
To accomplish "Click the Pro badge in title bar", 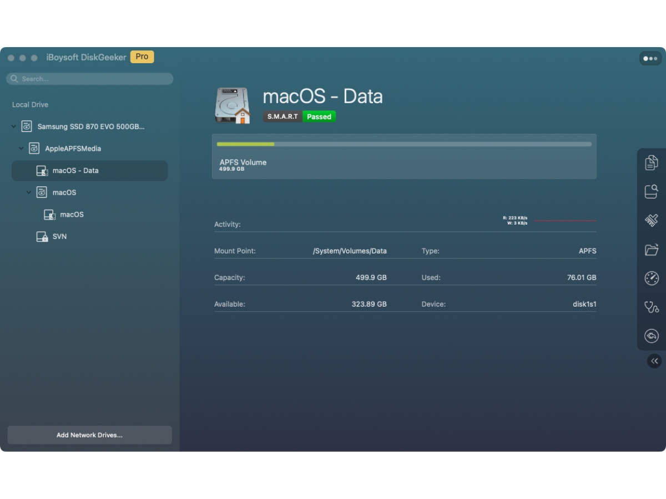I will 142,57.
